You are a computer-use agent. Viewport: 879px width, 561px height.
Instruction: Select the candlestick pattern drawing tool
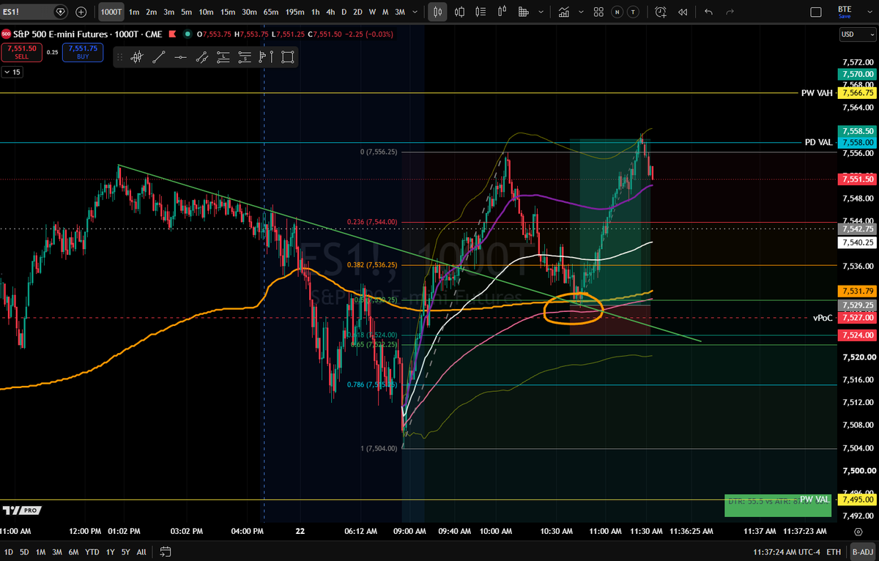pos(137,57)
